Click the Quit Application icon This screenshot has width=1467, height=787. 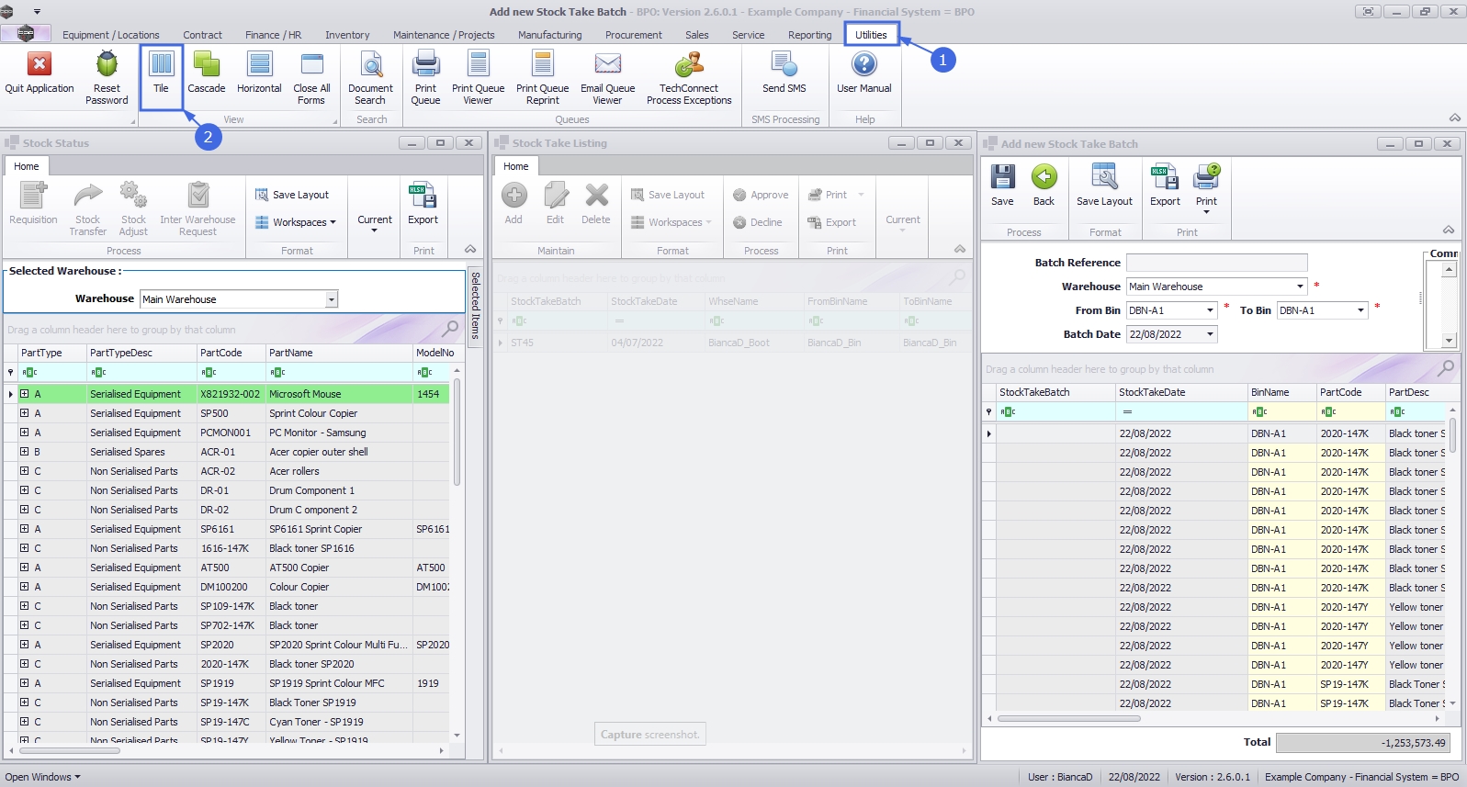(39, 73)
